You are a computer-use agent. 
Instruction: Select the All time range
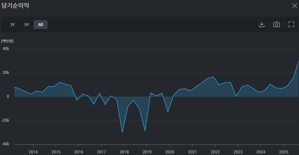tap(41, 25)
